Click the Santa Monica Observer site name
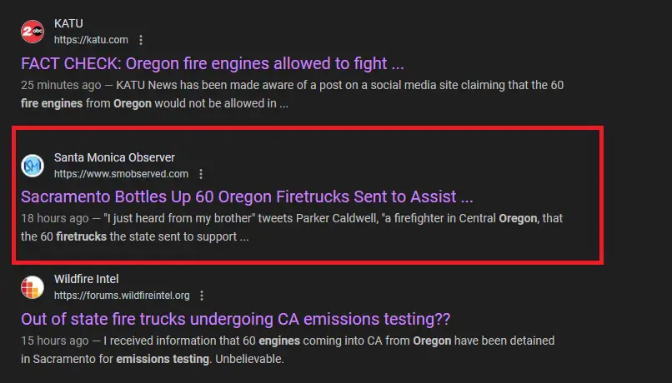Viewport: 672px width, 383px height. (x=114, y=157)
